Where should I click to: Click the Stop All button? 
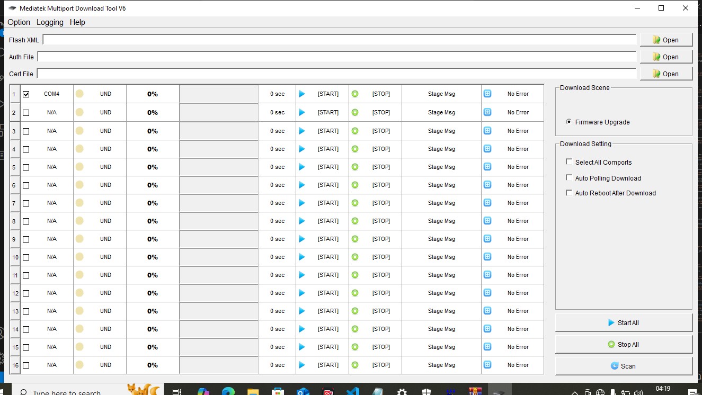coord(624,344)
